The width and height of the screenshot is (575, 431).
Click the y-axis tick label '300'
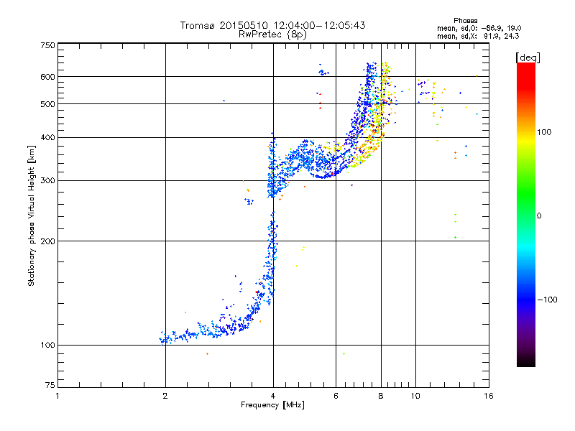click(x=48, y=181)
